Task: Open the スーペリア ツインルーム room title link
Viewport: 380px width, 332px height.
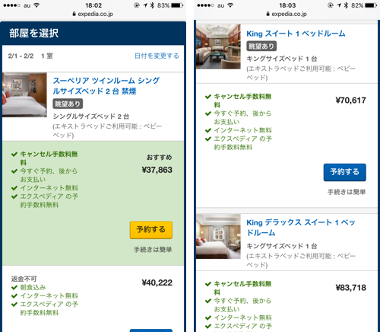Action: click(106, 86)
